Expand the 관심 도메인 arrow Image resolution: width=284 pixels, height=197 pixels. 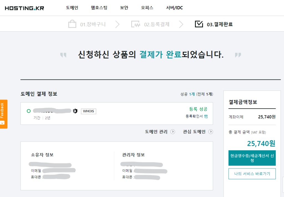click(x=211, y=132)
